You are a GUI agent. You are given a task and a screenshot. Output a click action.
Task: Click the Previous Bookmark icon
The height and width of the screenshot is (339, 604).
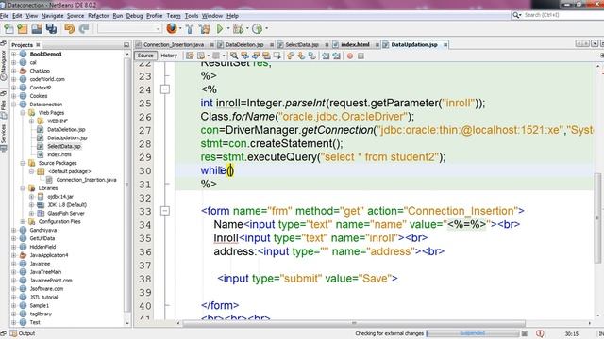pos(291,56)
